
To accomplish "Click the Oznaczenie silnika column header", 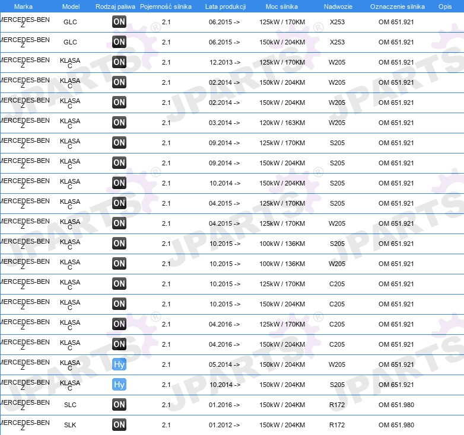I will tap(397, 7).
